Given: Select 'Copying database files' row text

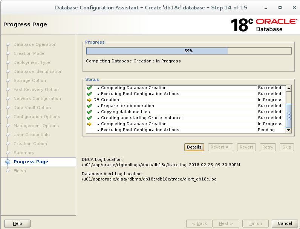Looking at the screenshot, I should [126, 112].
